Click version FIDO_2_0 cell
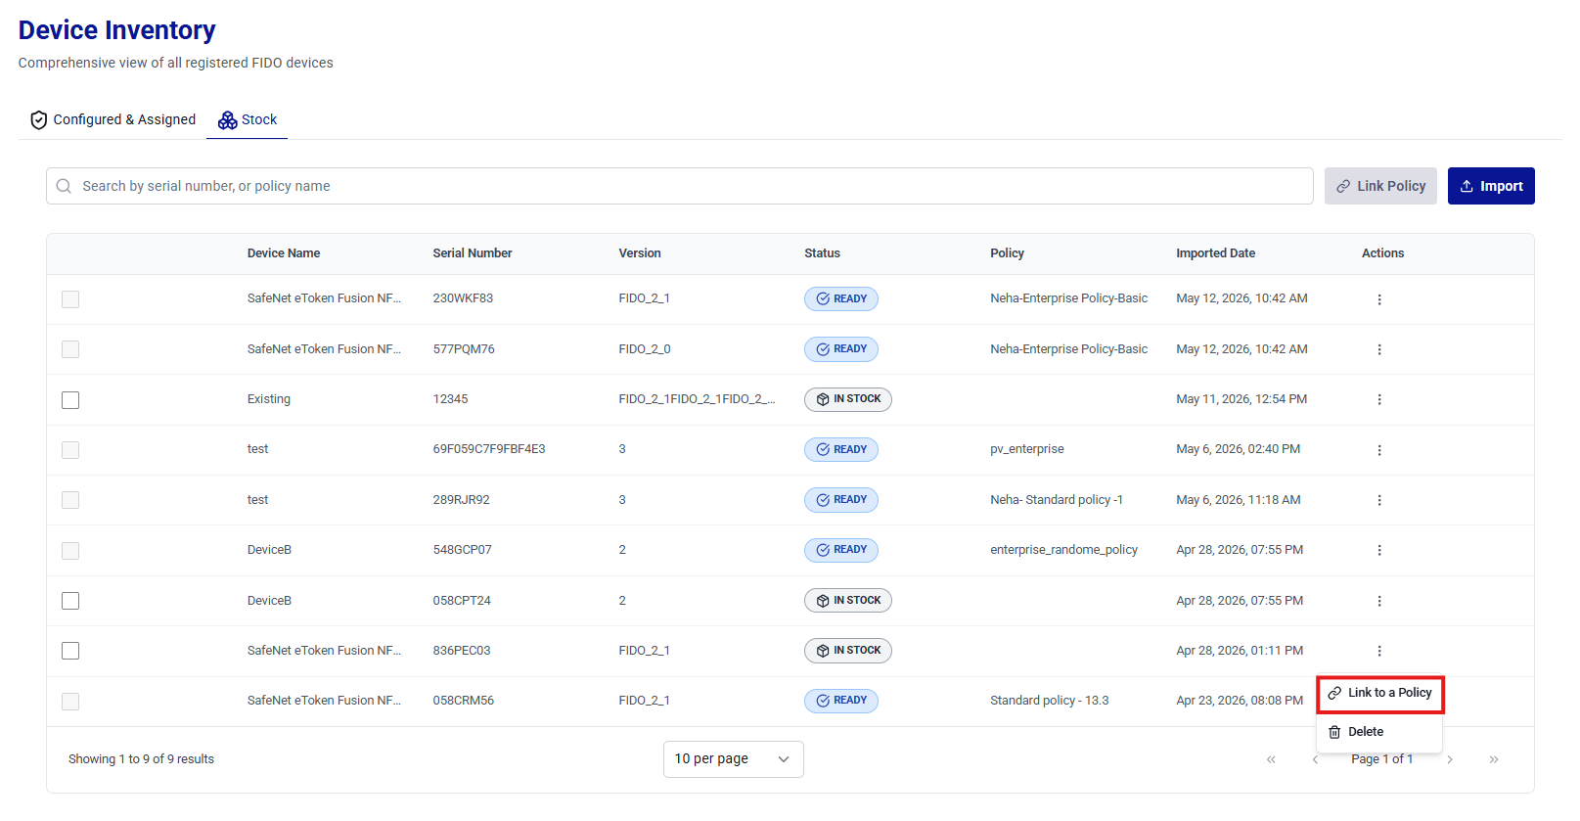1580x821 pixels. coord(645,349)
